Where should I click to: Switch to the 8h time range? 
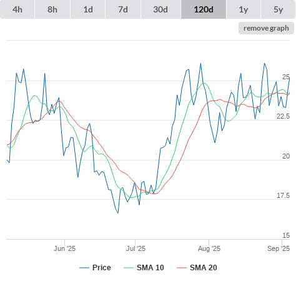click(52, 9)
